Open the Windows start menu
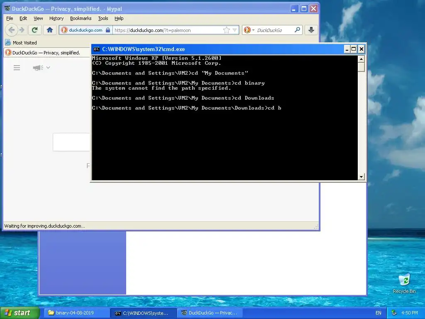 pyautogui.click(x=20, y=313)
